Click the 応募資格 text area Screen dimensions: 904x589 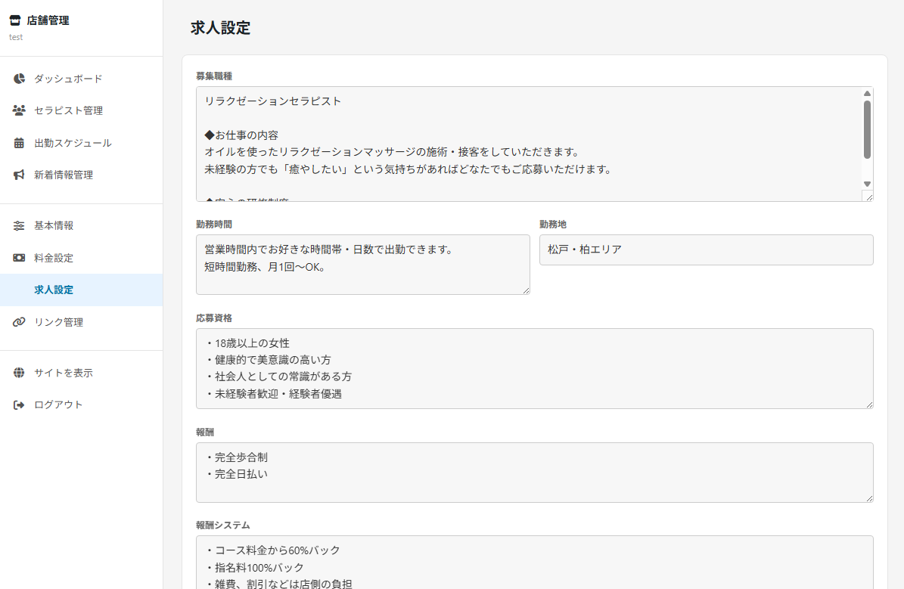[535, 368]
